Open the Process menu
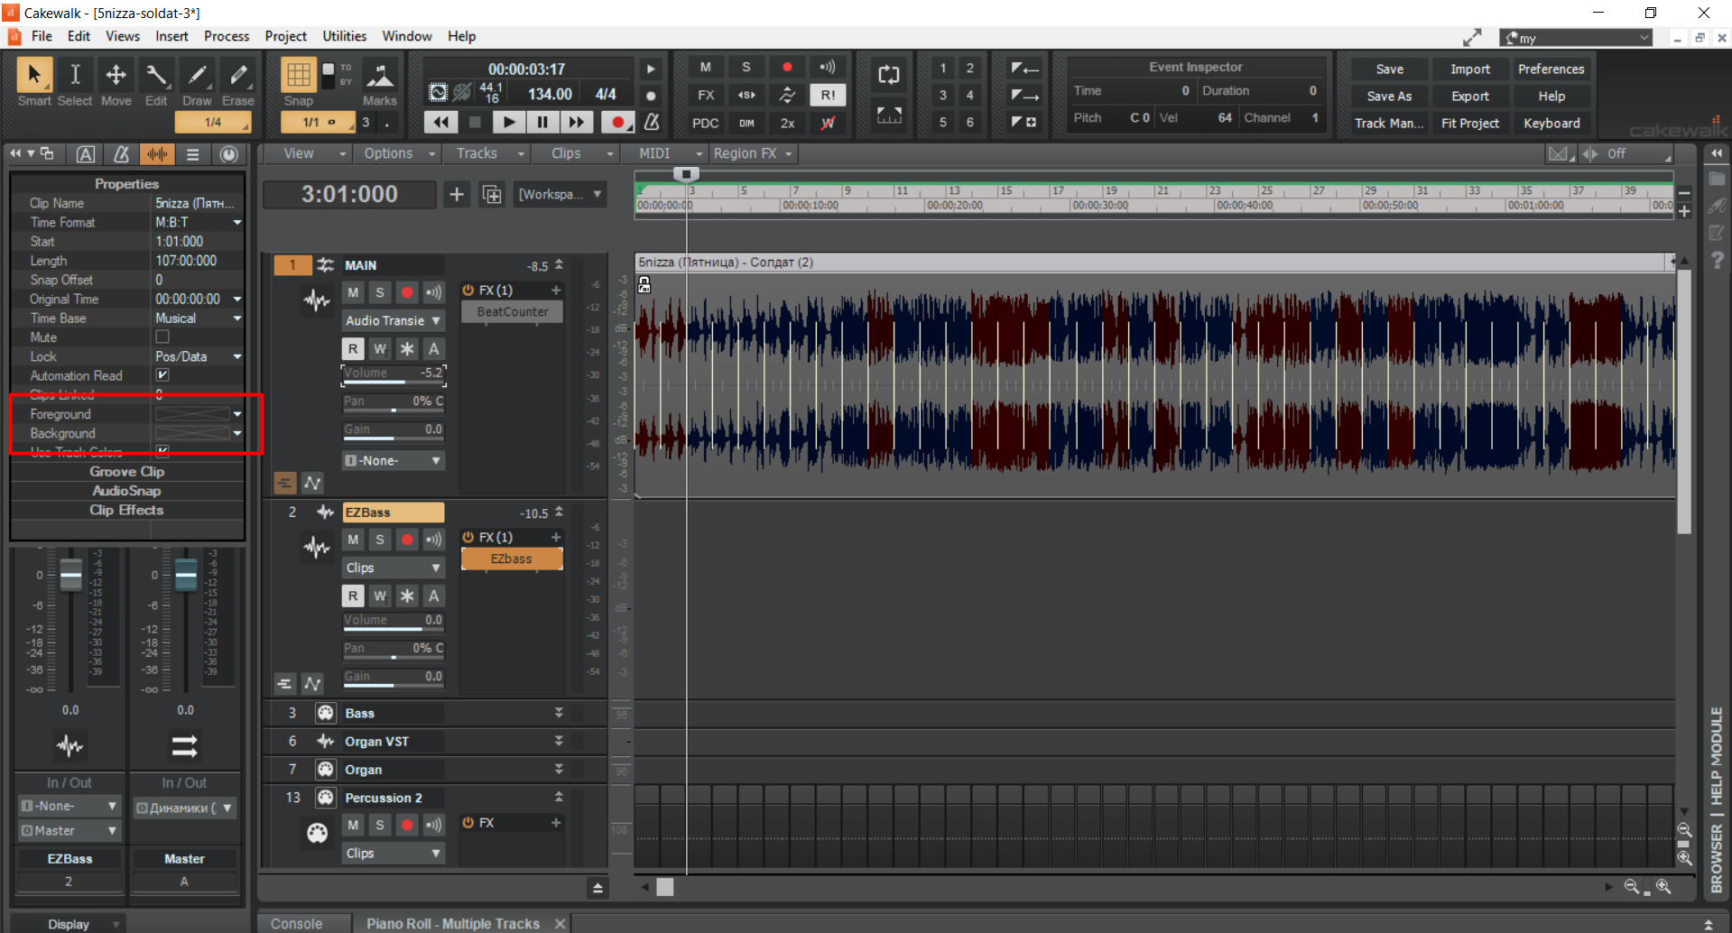This screenshot has height=933, width=1732. (x=227, y=36)
